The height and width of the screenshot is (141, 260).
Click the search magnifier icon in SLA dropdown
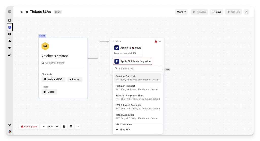(116, 68)
